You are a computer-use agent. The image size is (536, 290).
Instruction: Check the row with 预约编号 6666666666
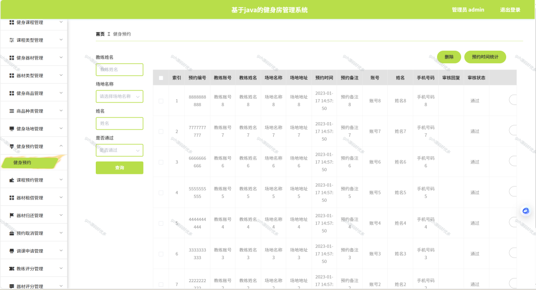coord(161,162)
